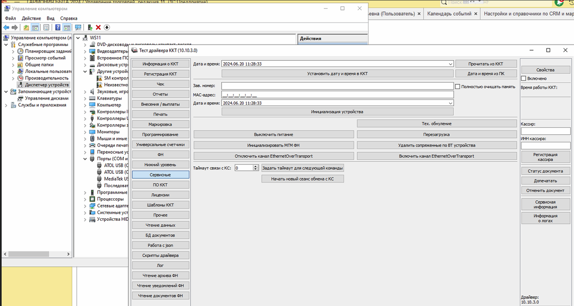Select the Процессоры device category icon
Screen dimensions: 574x306
(x=92, y=199)
